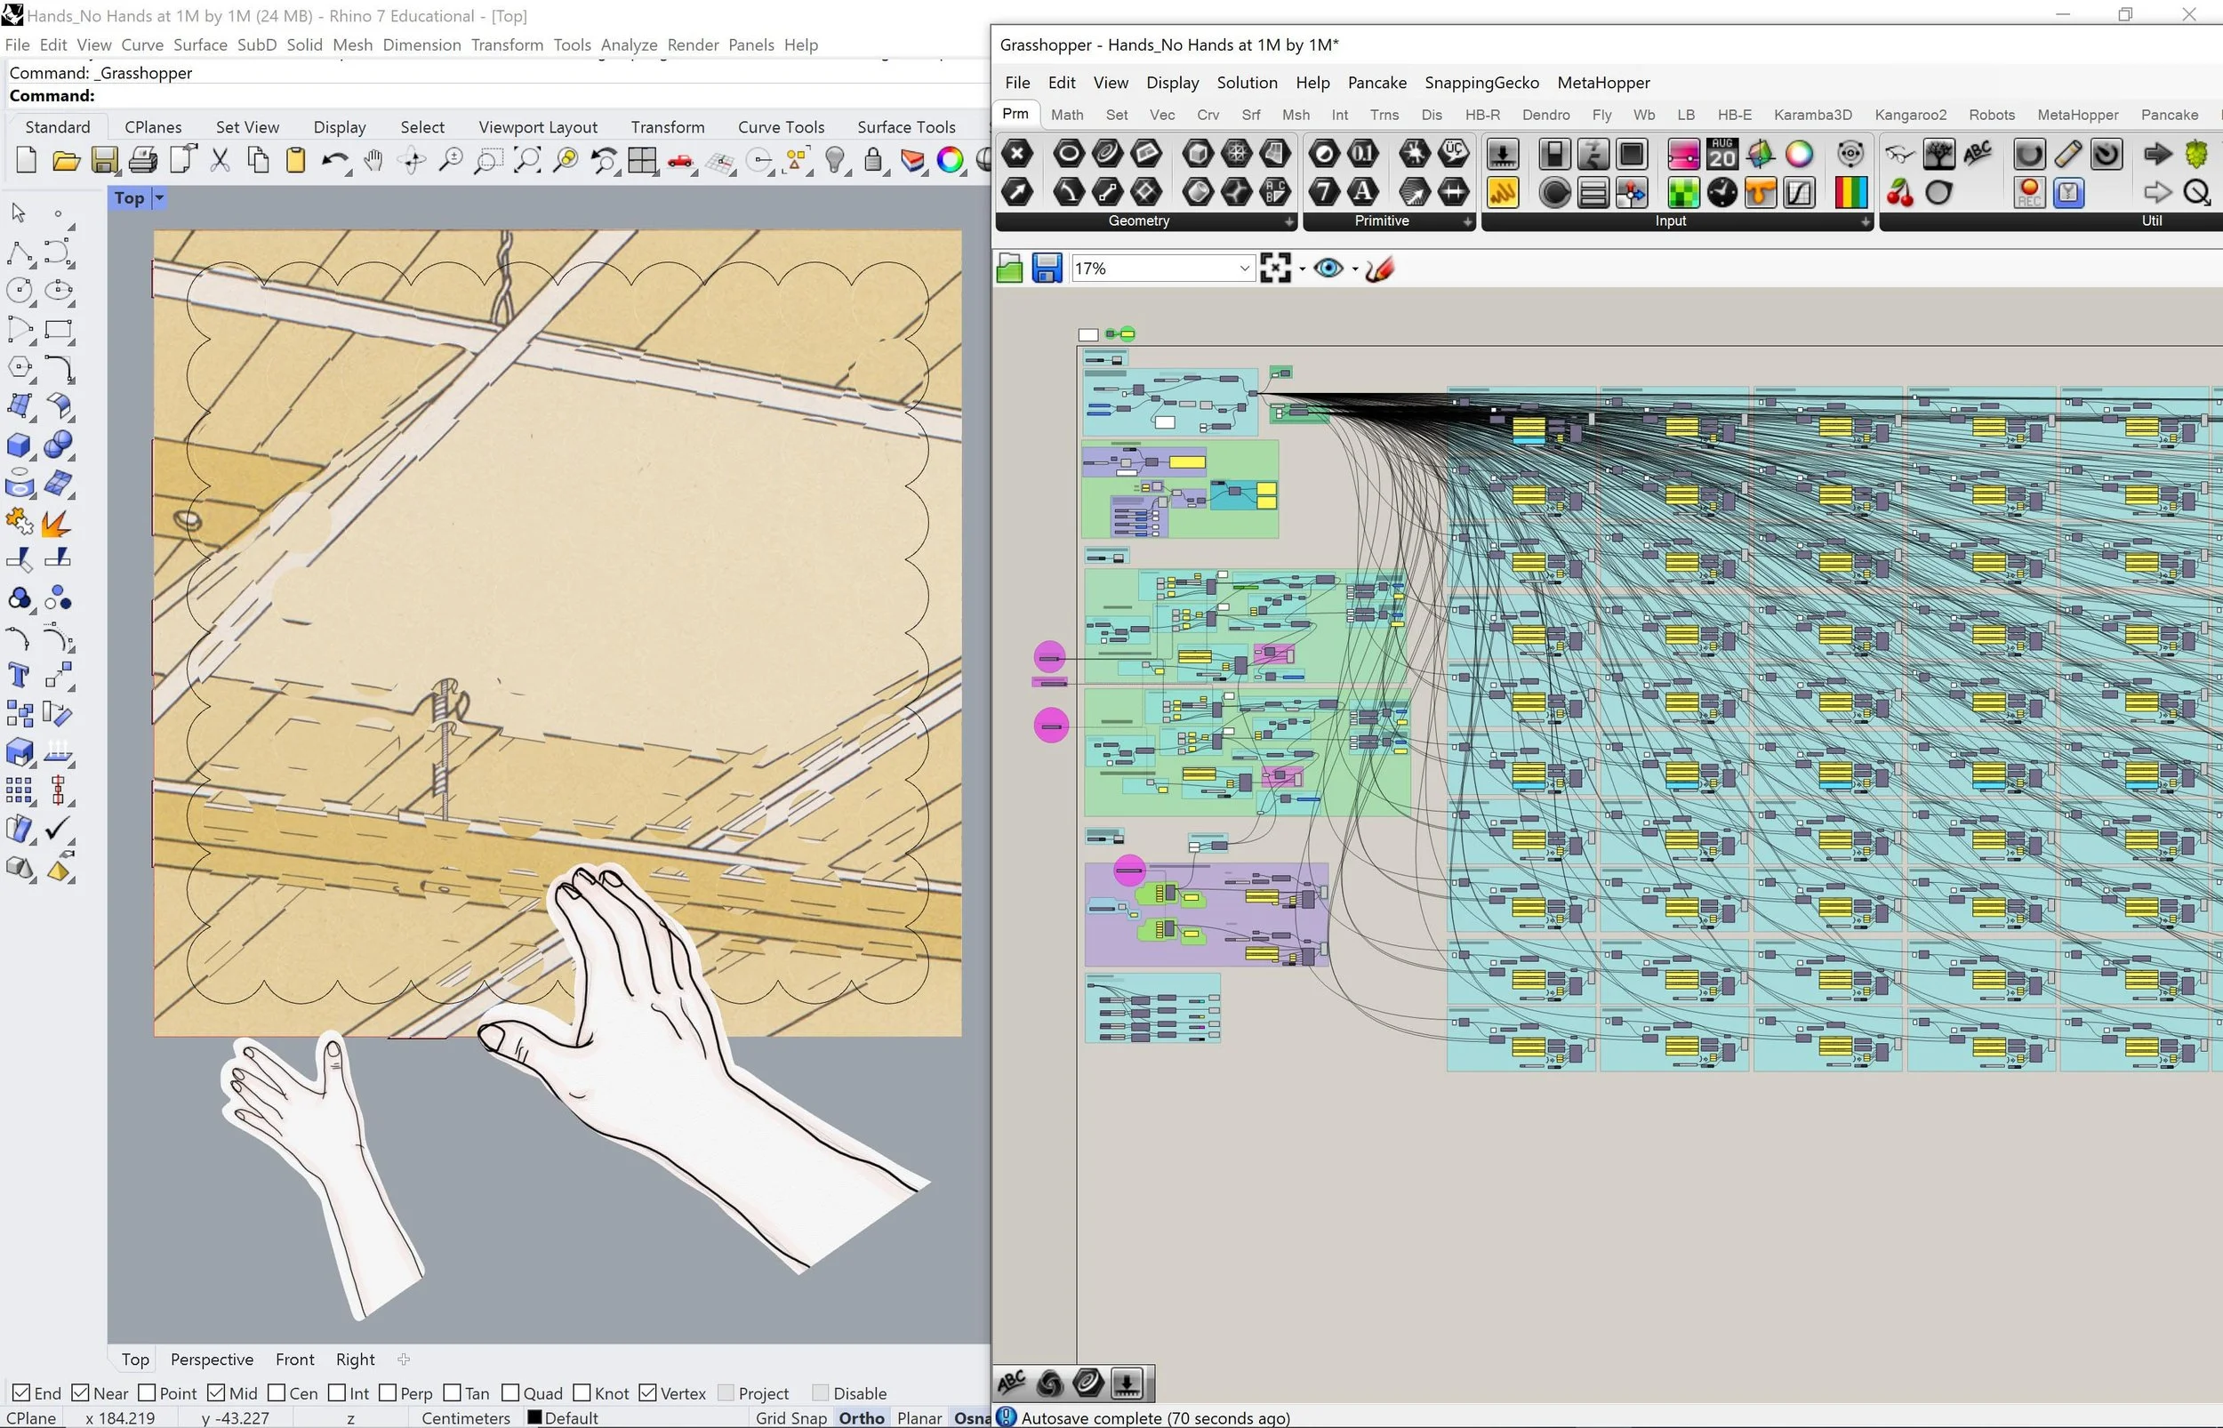Expand the Input panel's overflow arrow
The height and width of the screenshot is (1428, 2223).
1866,222
